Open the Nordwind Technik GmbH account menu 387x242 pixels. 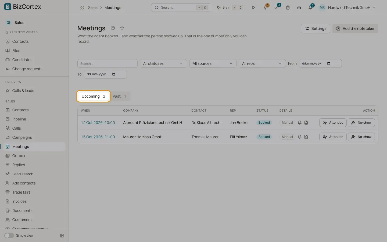(x=347, y=8)
